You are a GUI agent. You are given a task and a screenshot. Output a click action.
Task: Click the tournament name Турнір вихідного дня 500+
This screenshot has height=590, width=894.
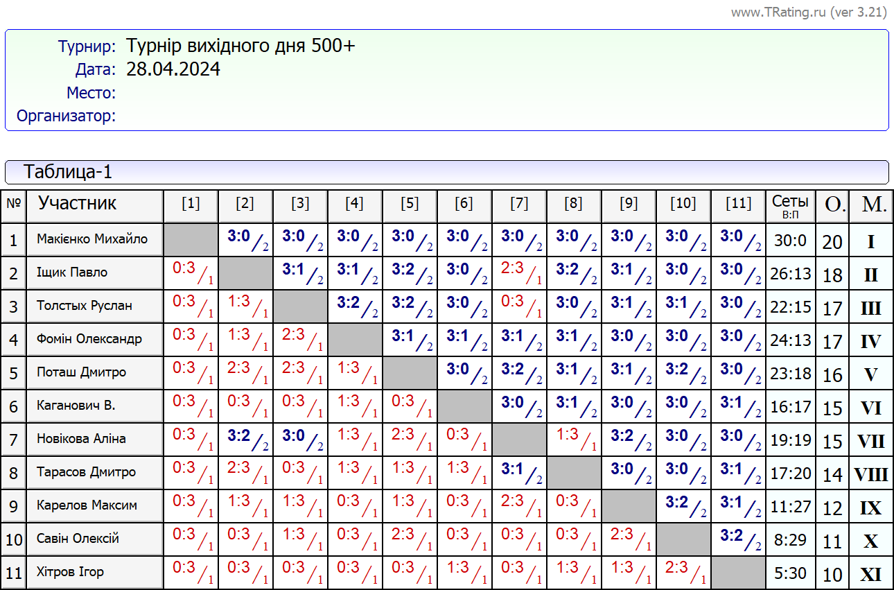coord(240,46)
